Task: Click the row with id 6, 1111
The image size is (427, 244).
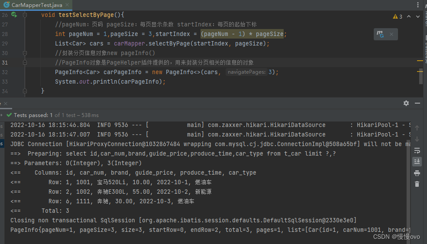Action: click(x=102, y=201)
